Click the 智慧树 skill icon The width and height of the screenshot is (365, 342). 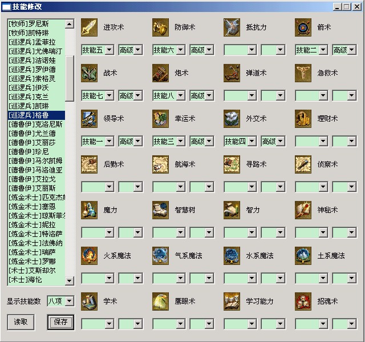coord(160,210)
